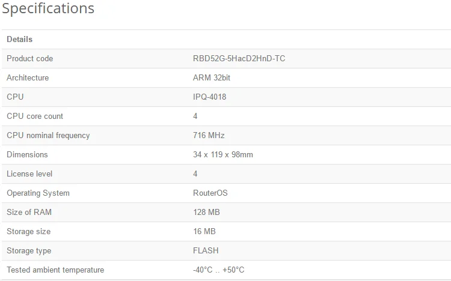Select the 34 x 119 x 98mm dimensions

tap(223, 154)
